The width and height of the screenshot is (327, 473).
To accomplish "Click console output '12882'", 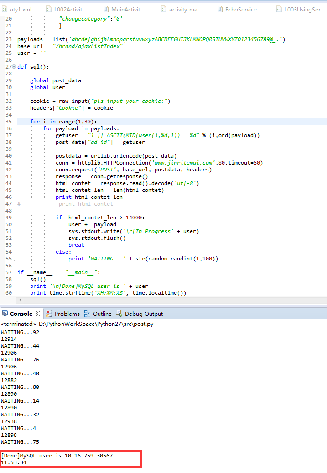I will [x=9, y=380].
